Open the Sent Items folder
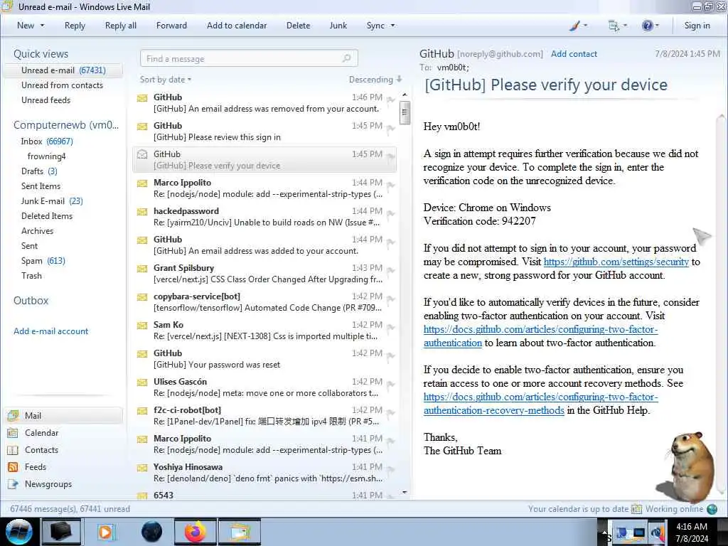This screenshot has width=728, height=546. point(41,186)
